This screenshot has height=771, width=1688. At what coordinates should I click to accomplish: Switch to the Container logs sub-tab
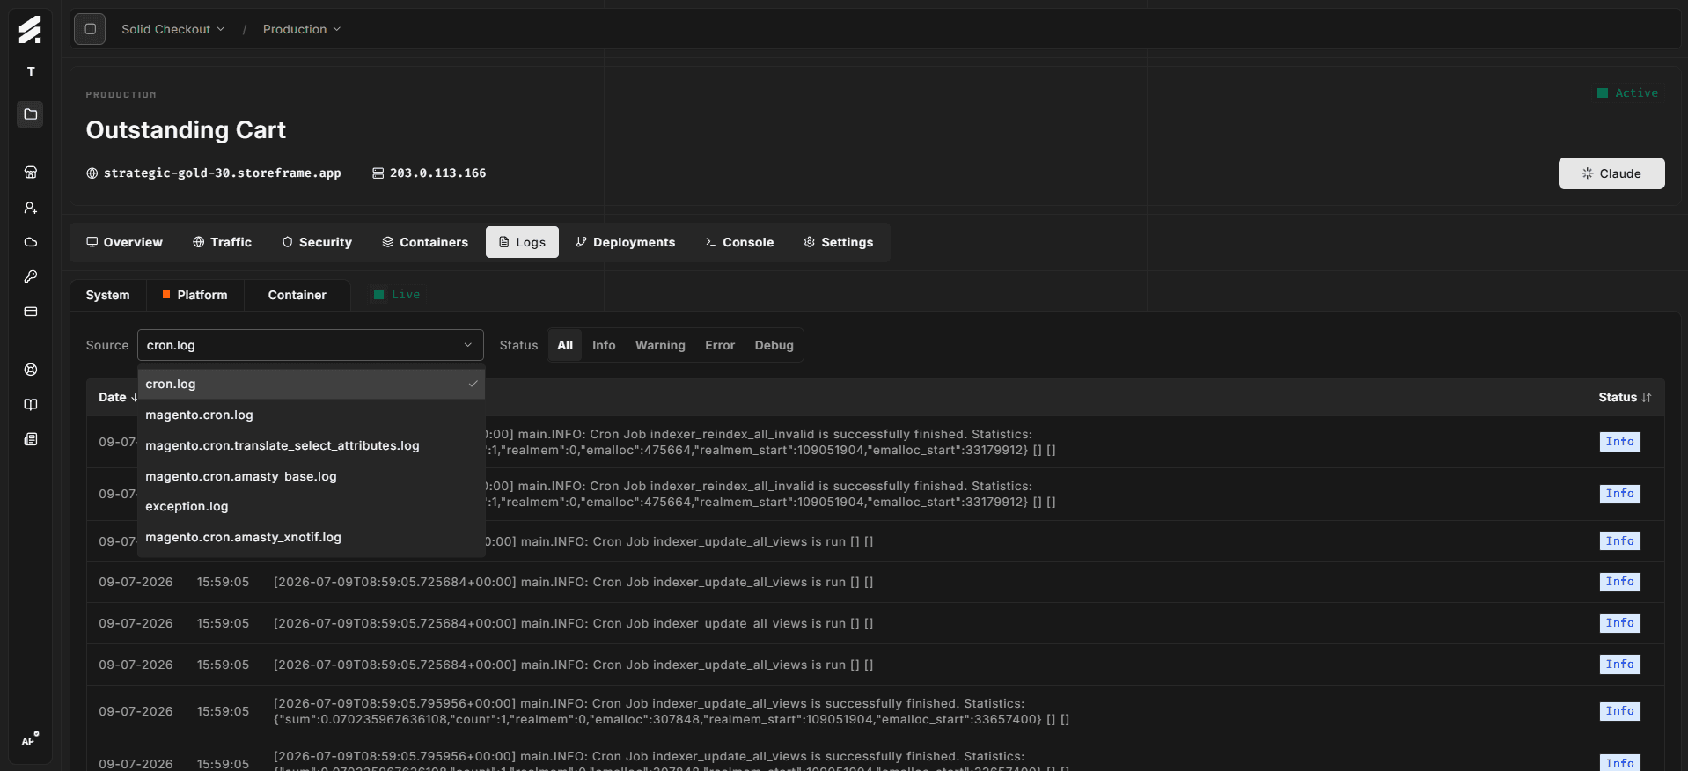297,295
